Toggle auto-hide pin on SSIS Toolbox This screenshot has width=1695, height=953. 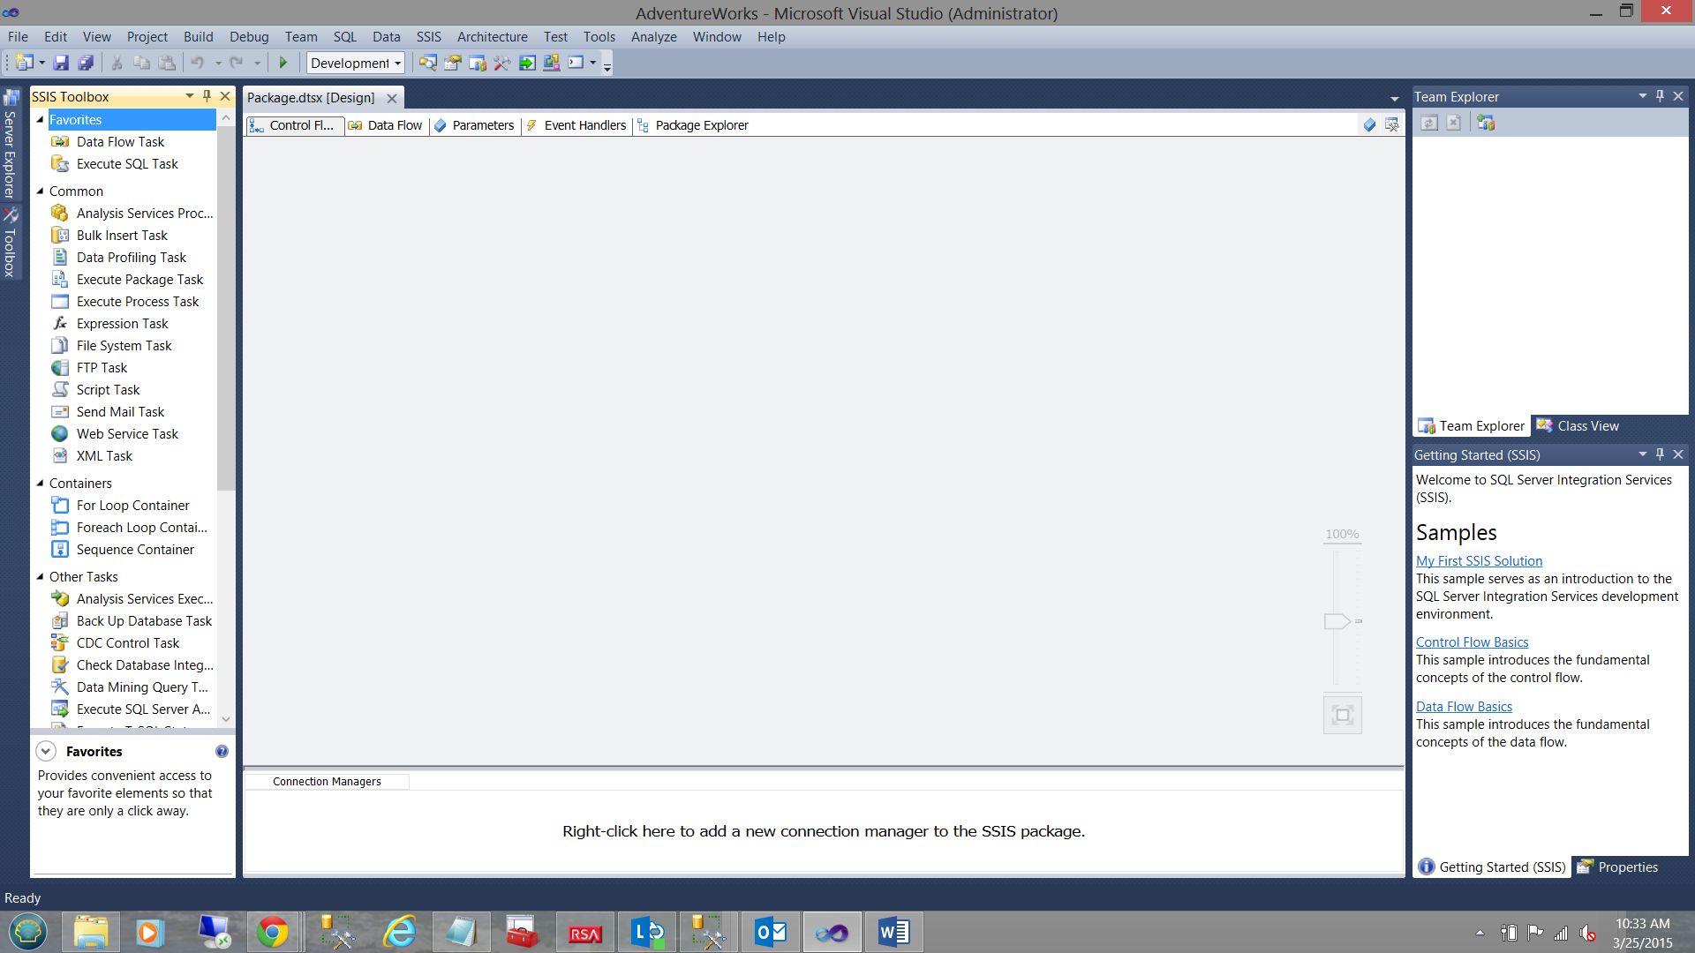pyautogui.click(x=207, y=96)
